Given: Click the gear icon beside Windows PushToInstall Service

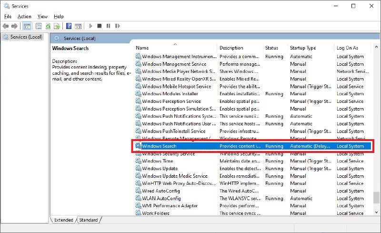Looking at the screenshot, I should [x=138, y=131].
